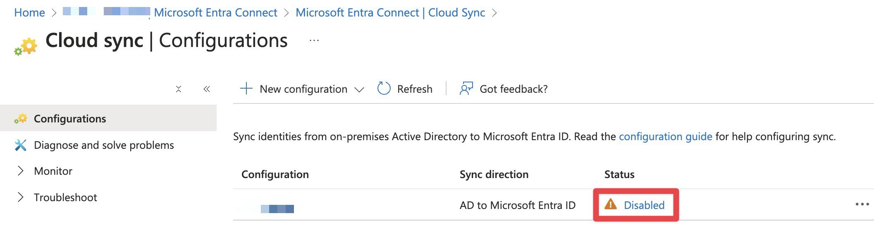Open the row ellipsis actions menu
The height and width of the screenshot is (230, 874).
(862, 204)
